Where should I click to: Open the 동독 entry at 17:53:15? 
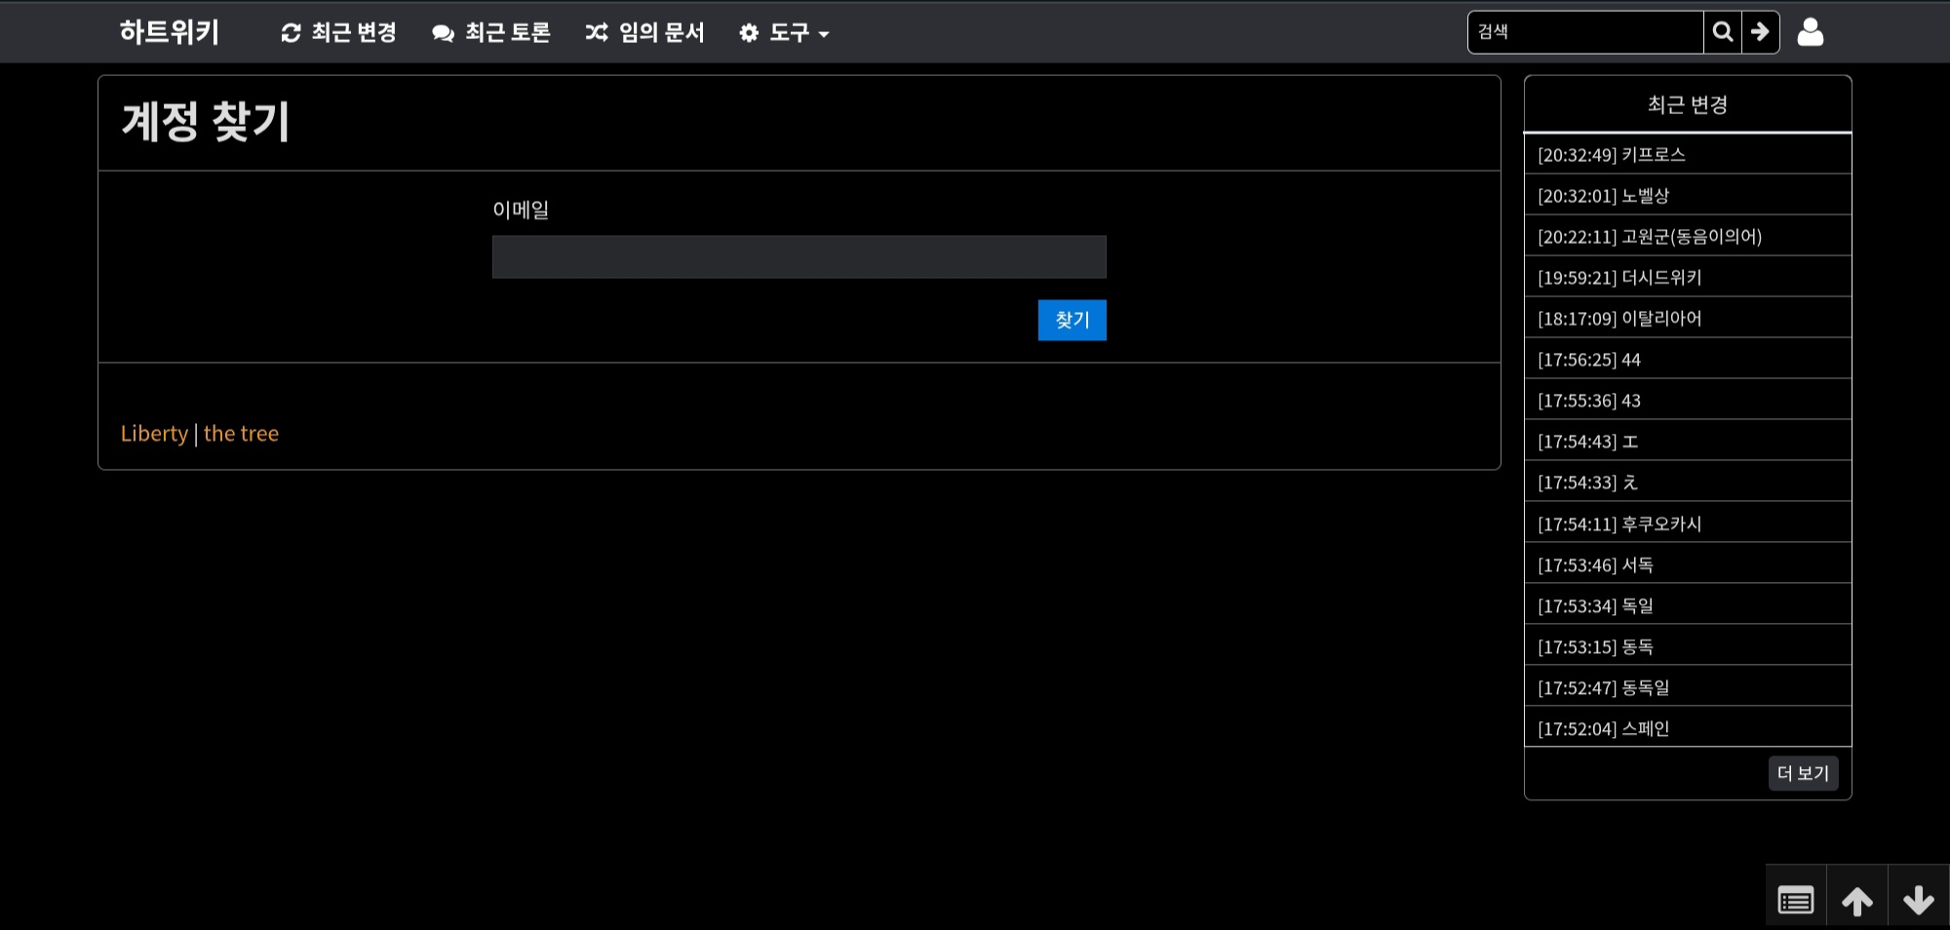coord(1688,646)
